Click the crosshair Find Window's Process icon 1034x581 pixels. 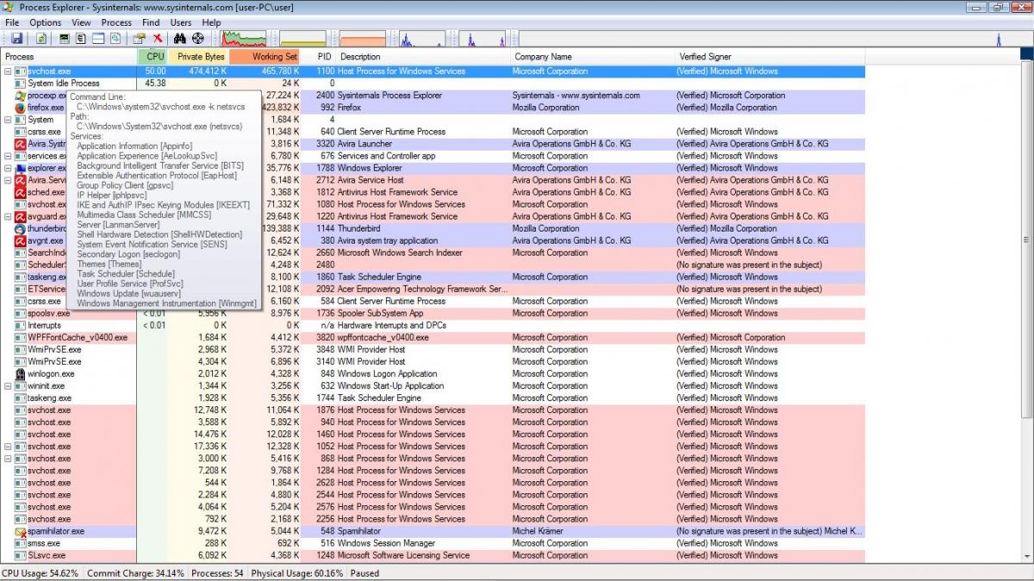click(198, 39)
